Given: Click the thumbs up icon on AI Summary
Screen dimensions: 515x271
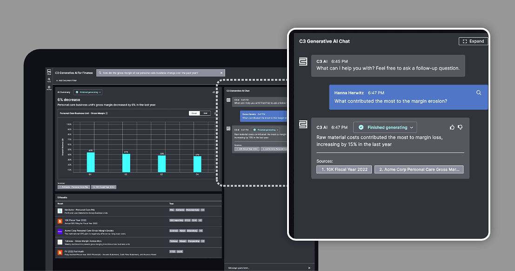Looking at the screenshot, I should pos(214,92).
